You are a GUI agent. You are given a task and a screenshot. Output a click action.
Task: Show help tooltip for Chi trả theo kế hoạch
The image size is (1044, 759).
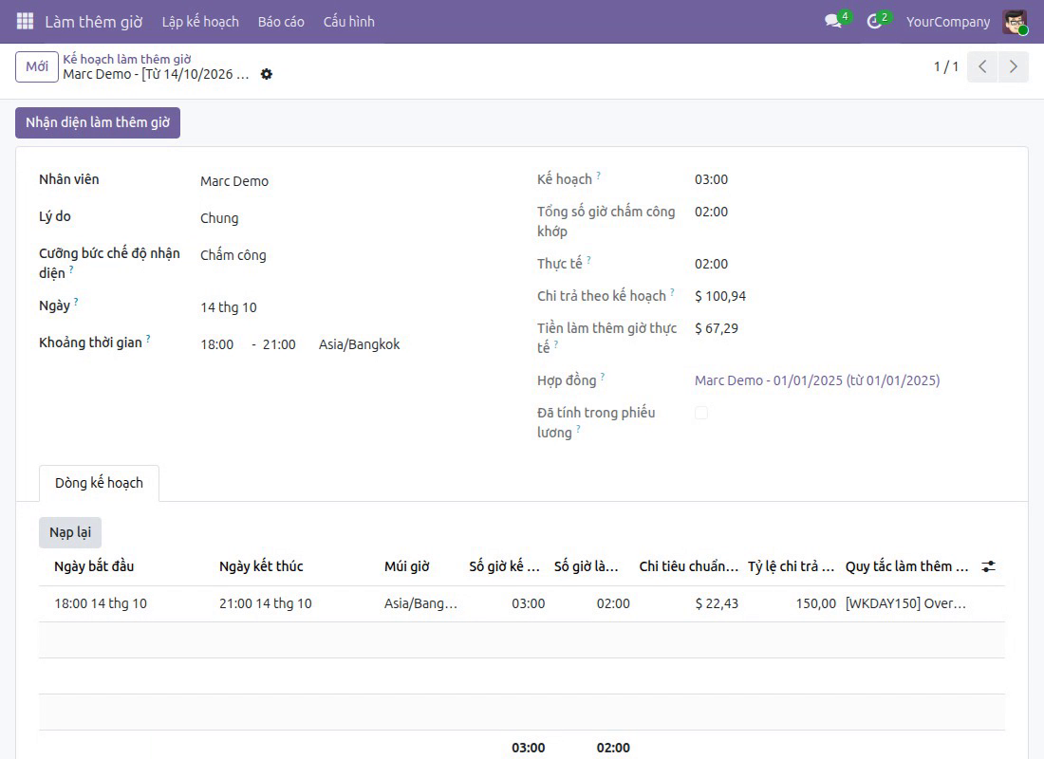pyautogui.click(x=672, y=292)
